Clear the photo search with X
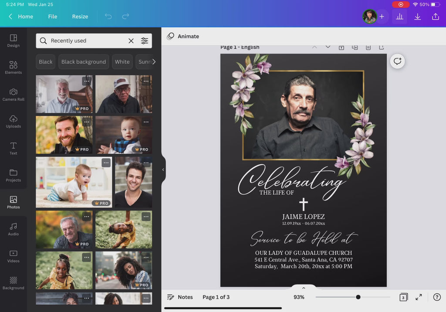The image size is (446, 312). click(x=131, y=41)
